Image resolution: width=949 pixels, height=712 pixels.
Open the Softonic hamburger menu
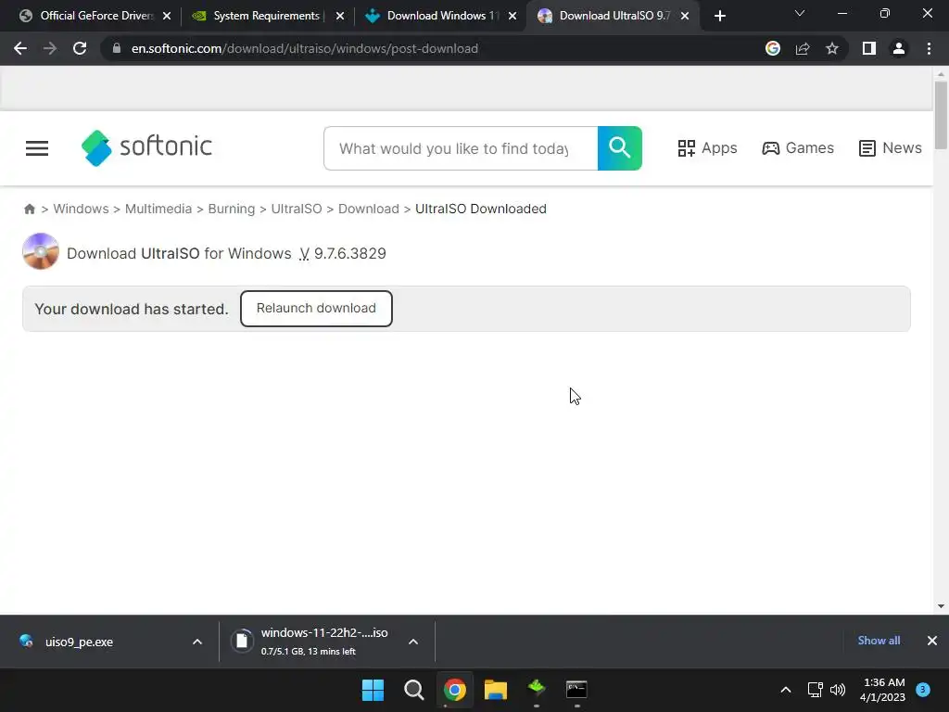pyautogui.click(x=37, y=147)
